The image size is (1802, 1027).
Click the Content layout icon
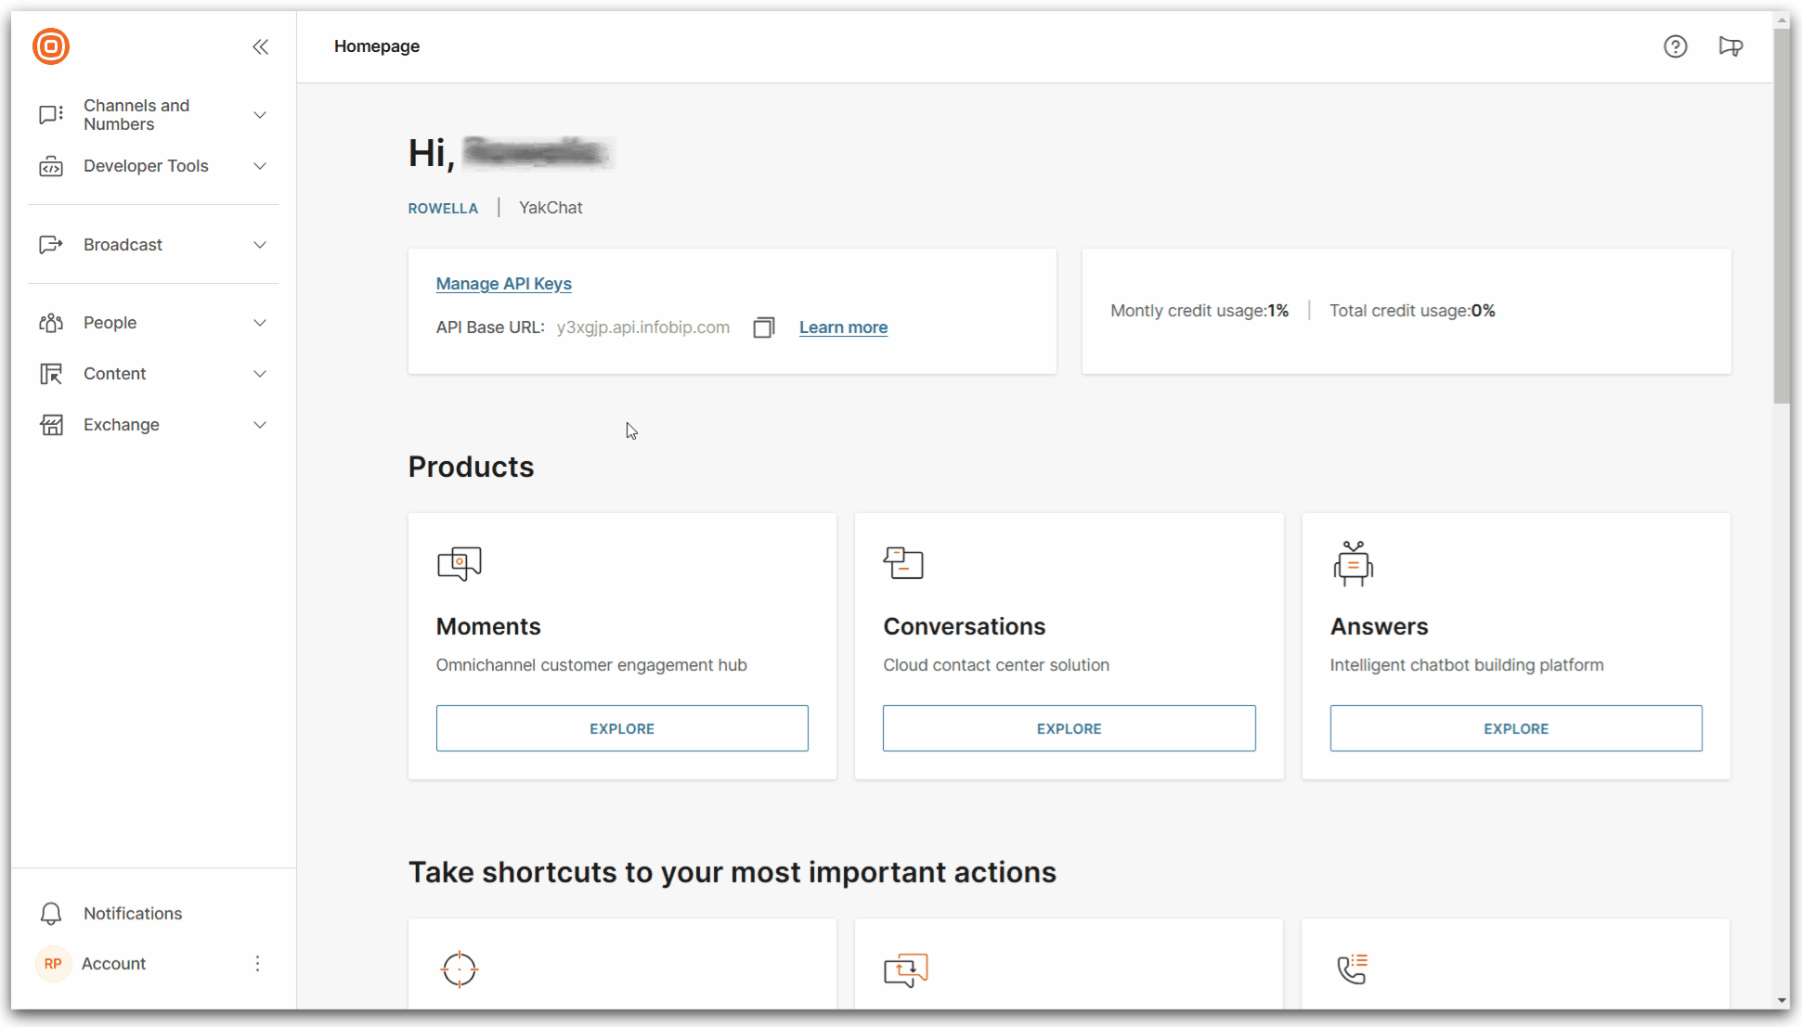[x=51, y=374]
